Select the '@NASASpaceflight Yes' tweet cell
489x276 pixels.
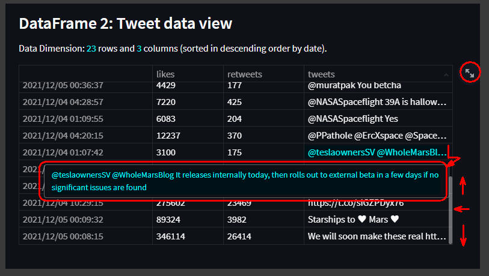point(378,119)
